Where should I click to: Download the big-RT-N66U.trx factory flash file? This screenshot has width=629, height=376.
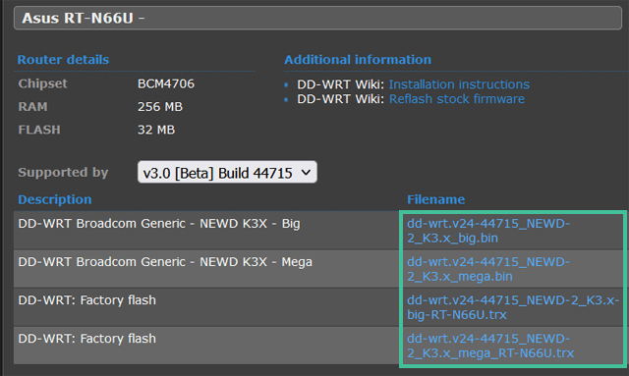(513, 307)
